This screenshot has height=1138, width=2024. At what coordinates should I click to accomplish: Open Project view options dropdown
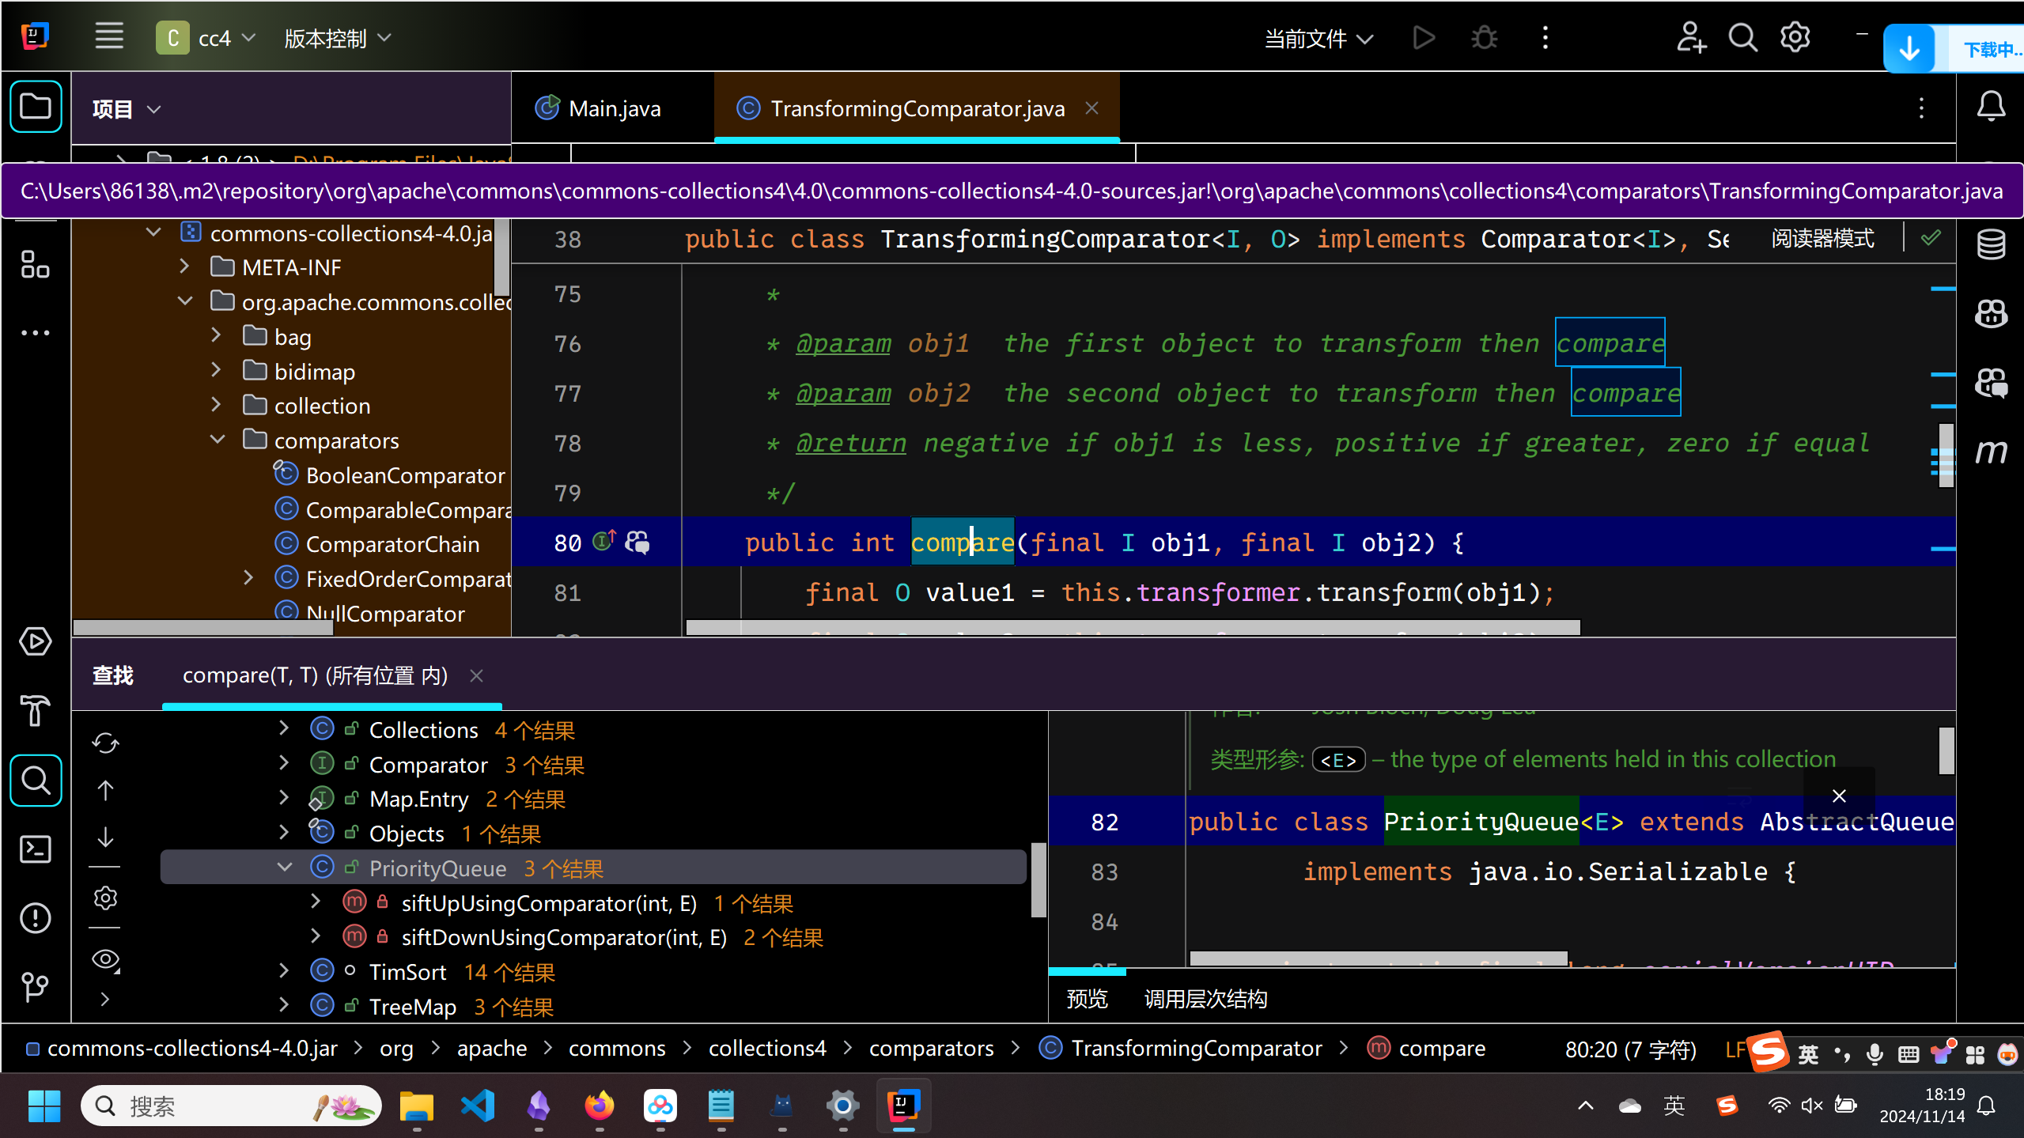pyautogui.click(x=153, y=109)
